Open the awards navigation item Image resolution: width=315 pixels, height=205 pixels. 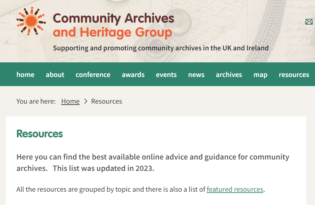(133, 75)
